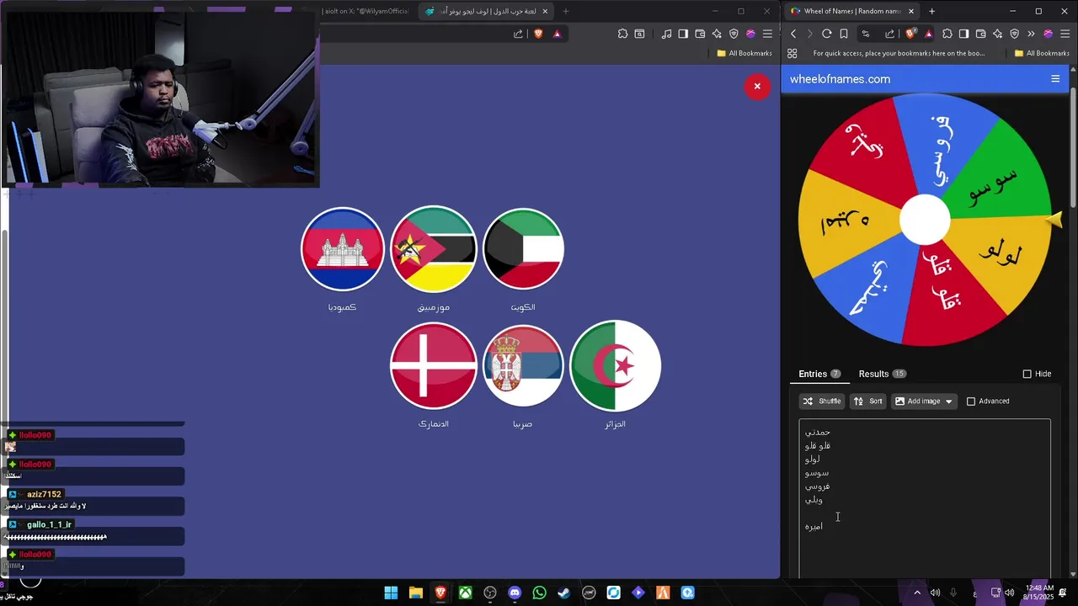
Task: Open All Bookmarks folder in Wheel of Names window
Action: (x=1042, y=53)
